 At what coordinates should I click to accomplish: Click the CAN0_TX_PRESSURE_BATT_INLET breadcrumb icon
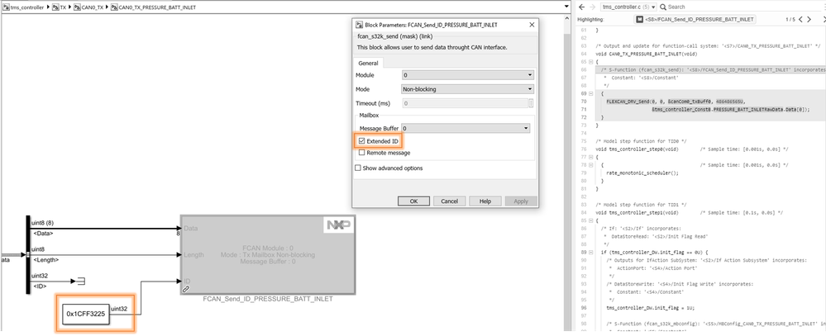[x=115, y=8]
